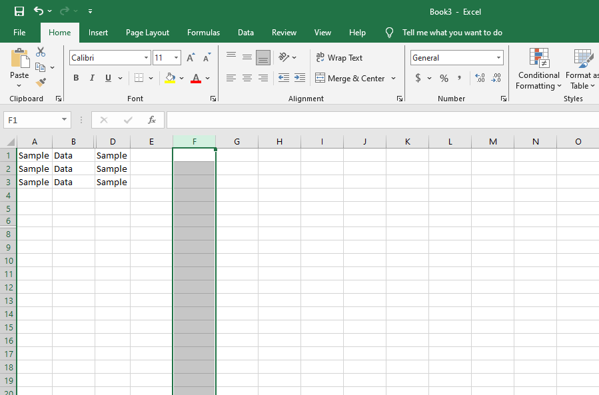Image resolution: width=599 pixels, height=395 pixels.
Task: Open the Review ribbon tab
Action: pos(284,32)
